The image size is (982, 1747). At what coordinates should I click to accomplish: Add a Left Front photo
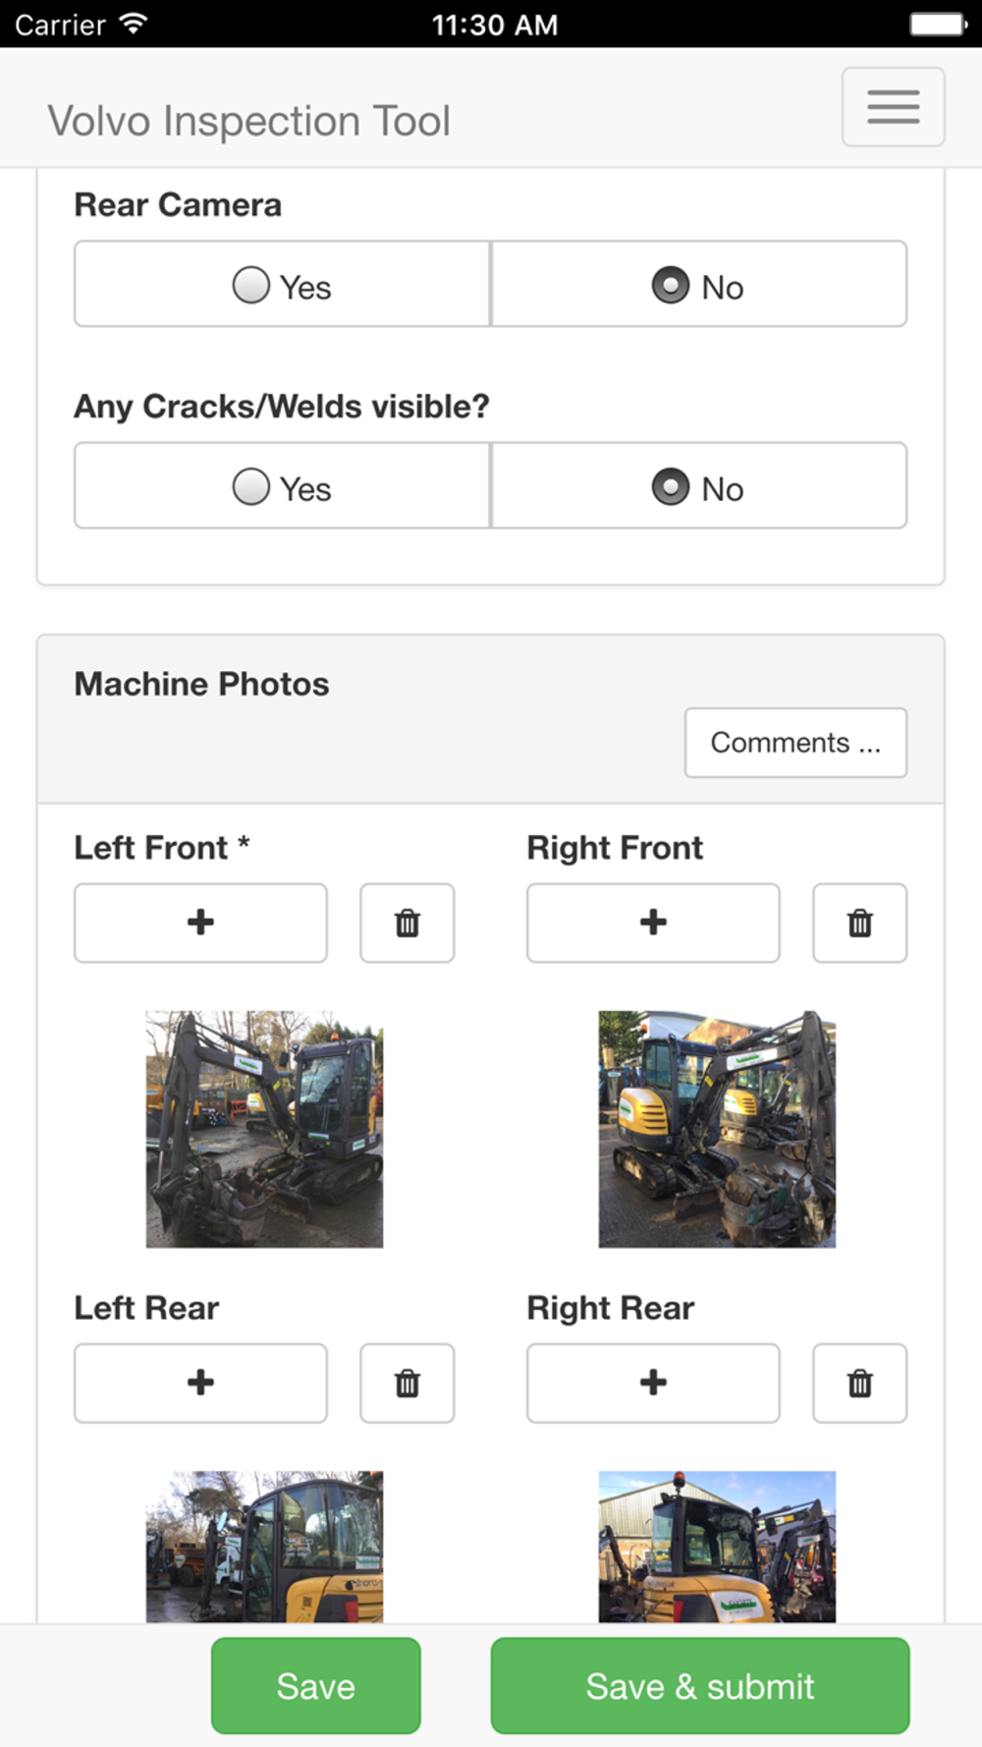(200, 923)
